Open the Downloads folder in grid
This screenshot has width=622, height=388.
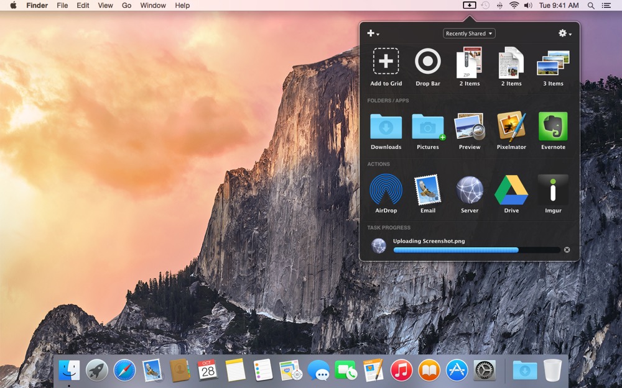tap(386, 127)
